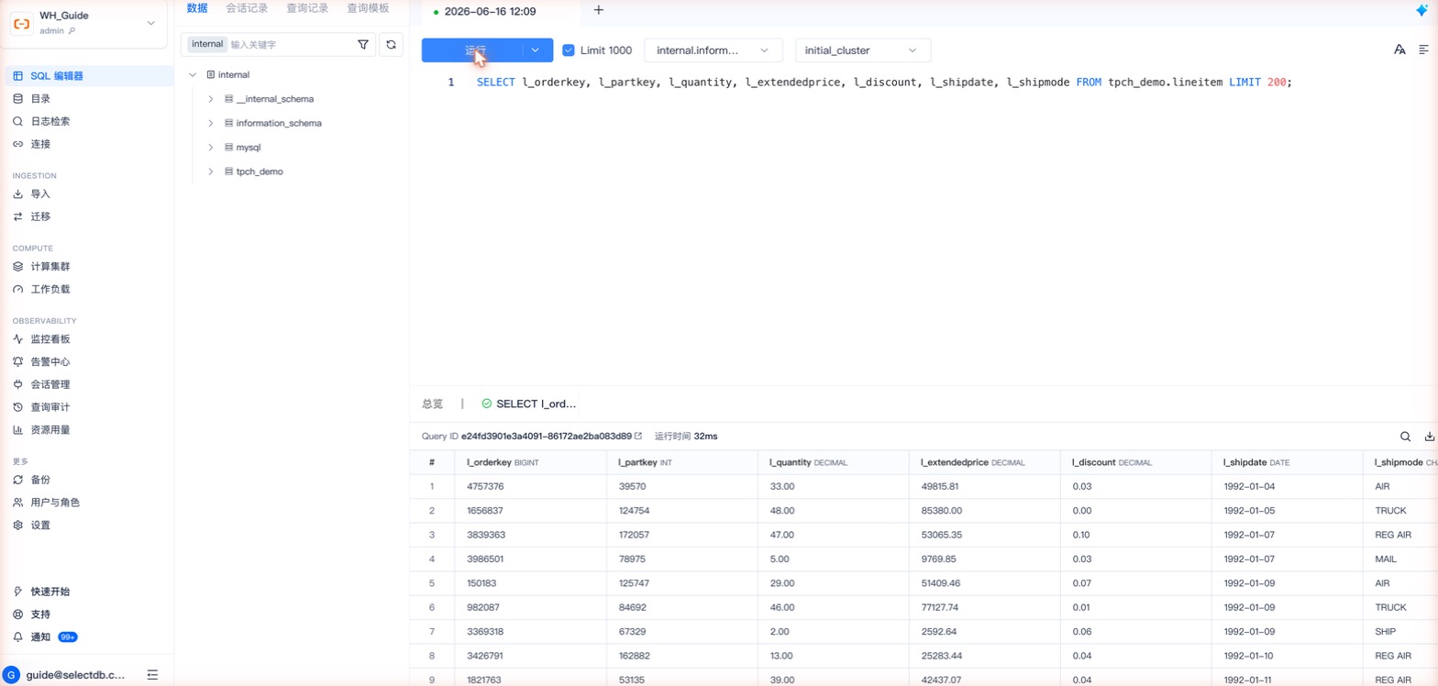
Task: Click the format SQL icon in editor toolbar
Action: coord(1424,50)
